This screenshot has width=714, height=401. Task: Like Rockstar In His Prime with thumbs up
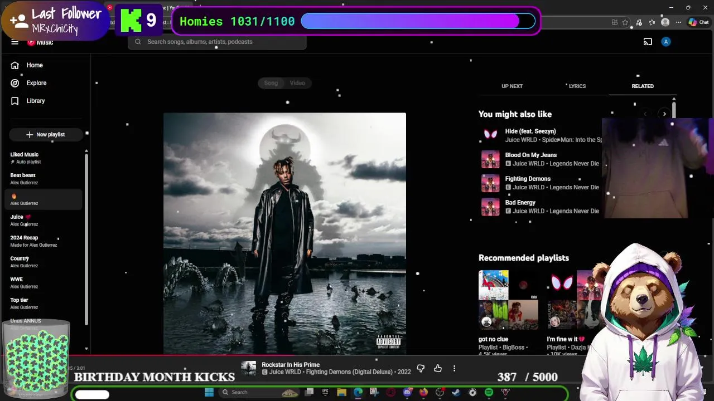438,368
